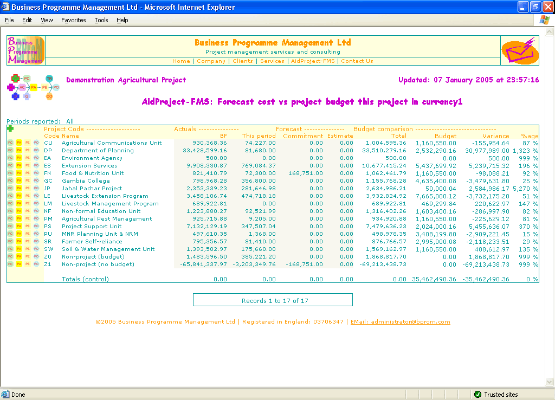This screenshot has height=400, width=555.
Task: Click the PO icon in the Z0 row
Action: point(36,256)
